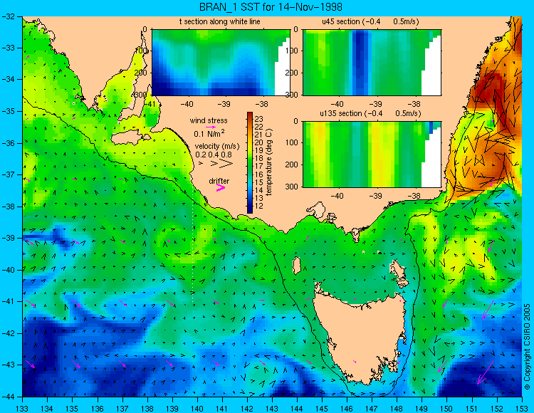
Task: Click the magenta wind stress legend arrow
Action: coord(211,127)
